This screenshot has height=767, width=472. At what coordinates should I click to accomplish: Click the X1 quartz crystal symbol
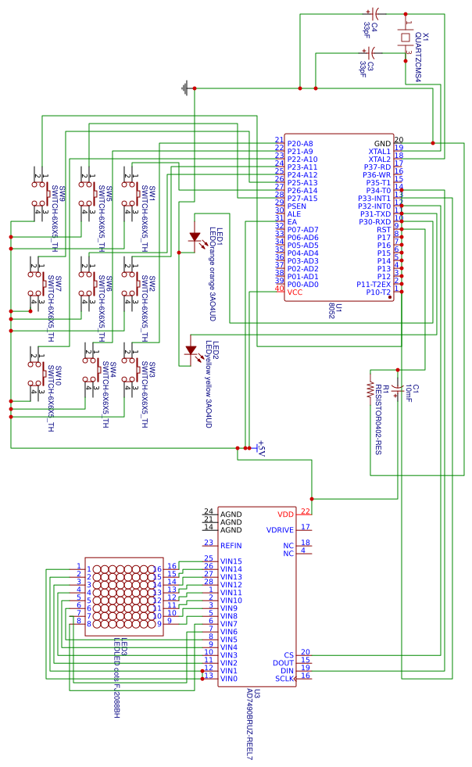click(x=406, y=38)
